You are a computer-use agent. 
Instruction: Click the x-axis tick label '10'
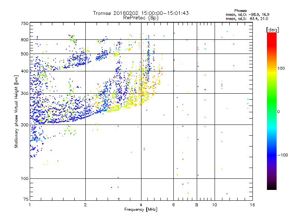pos(215,205)
